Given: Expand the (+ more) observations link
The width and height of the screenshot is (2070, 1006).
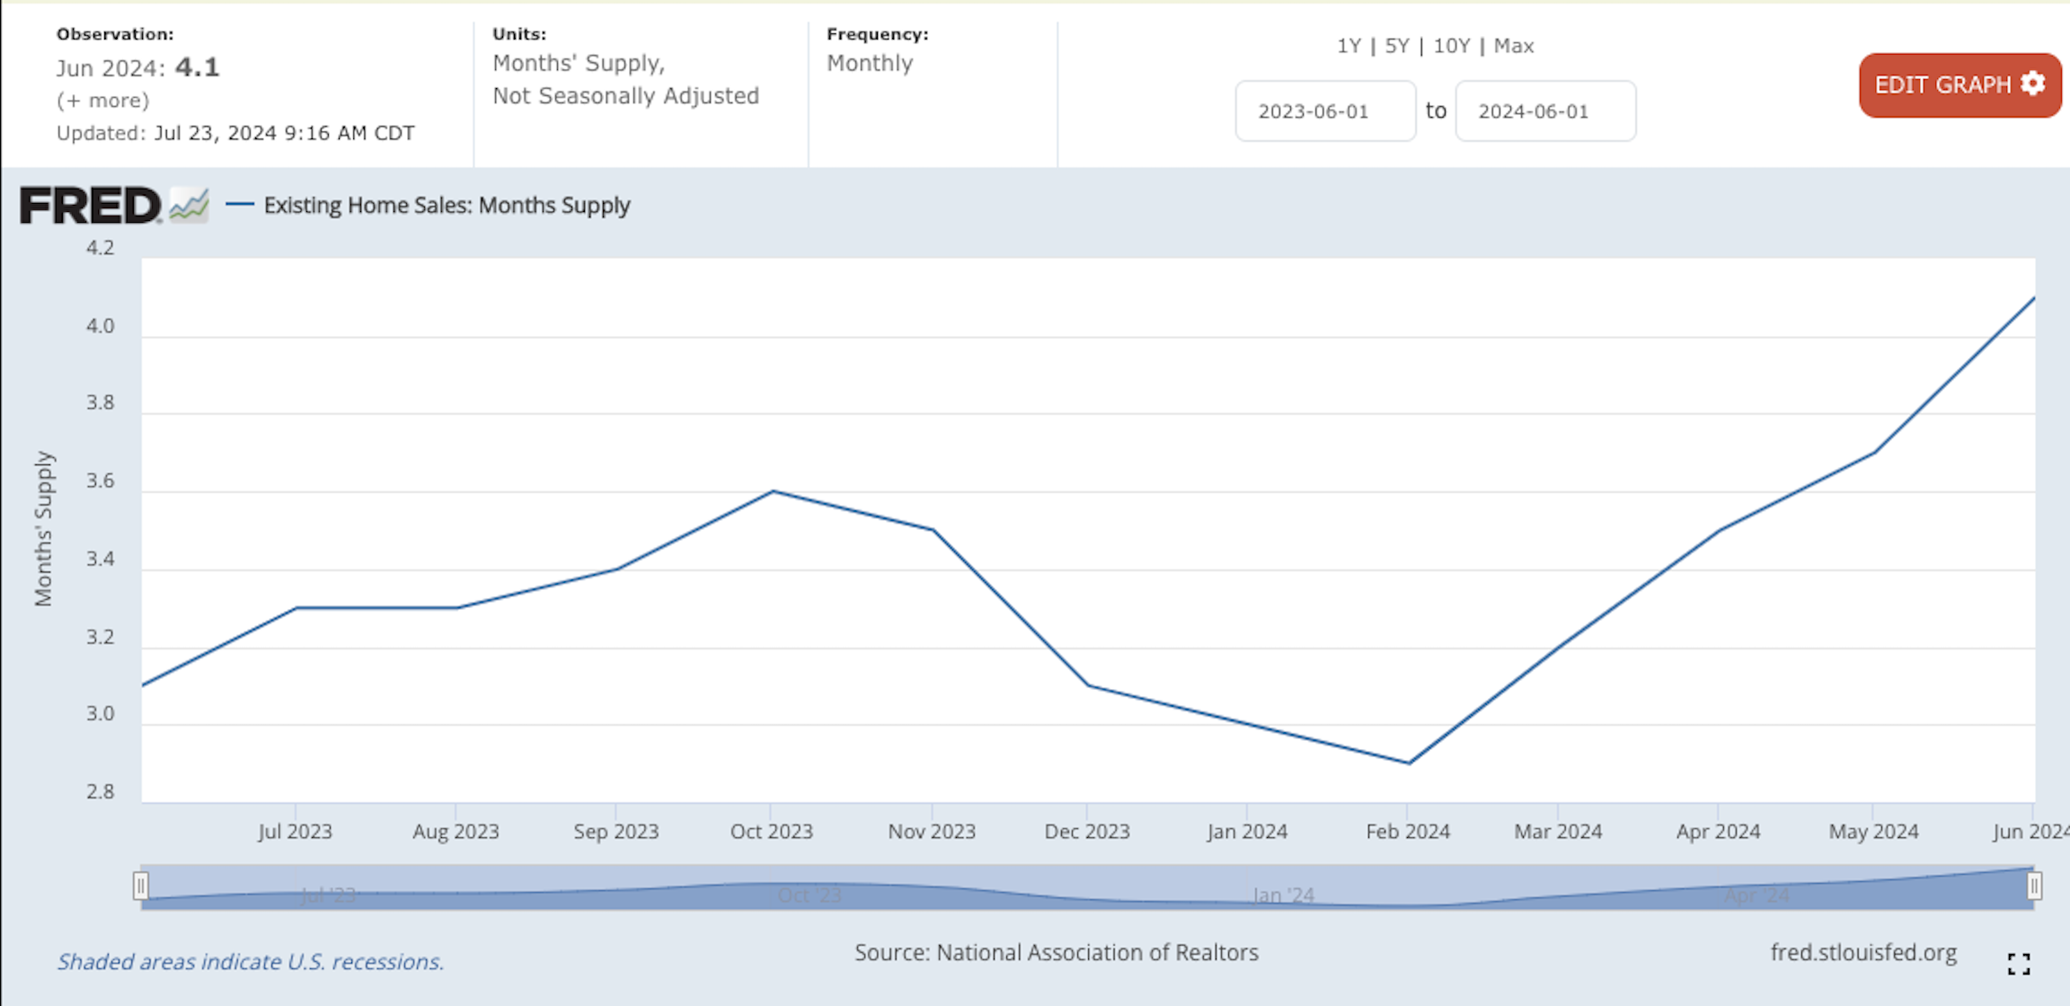Looking at the screenshot, I should tap(102, 101).
